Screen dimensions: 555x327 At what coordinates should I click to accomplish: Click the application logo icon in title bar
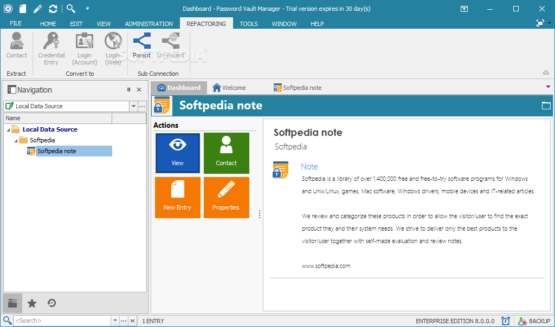pyautogui.click(x=8, y=9)
